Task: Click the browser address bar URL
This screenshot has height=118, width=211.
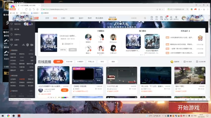Action: 56,9
